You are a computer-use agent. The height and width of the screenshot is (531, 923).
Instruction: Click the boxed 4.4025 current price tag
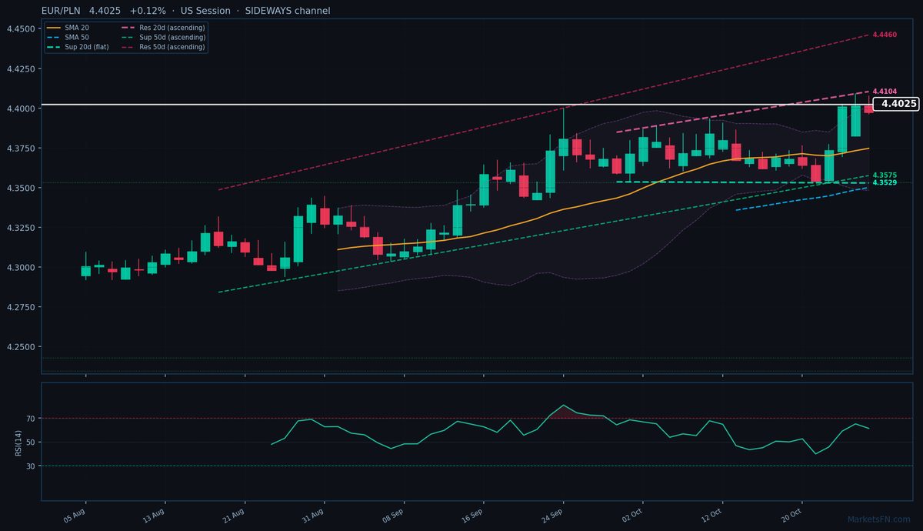[x=897, y=104]
